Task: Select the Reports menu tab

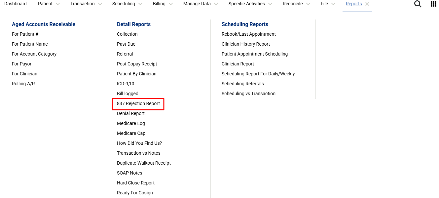Action: point(353,4)
